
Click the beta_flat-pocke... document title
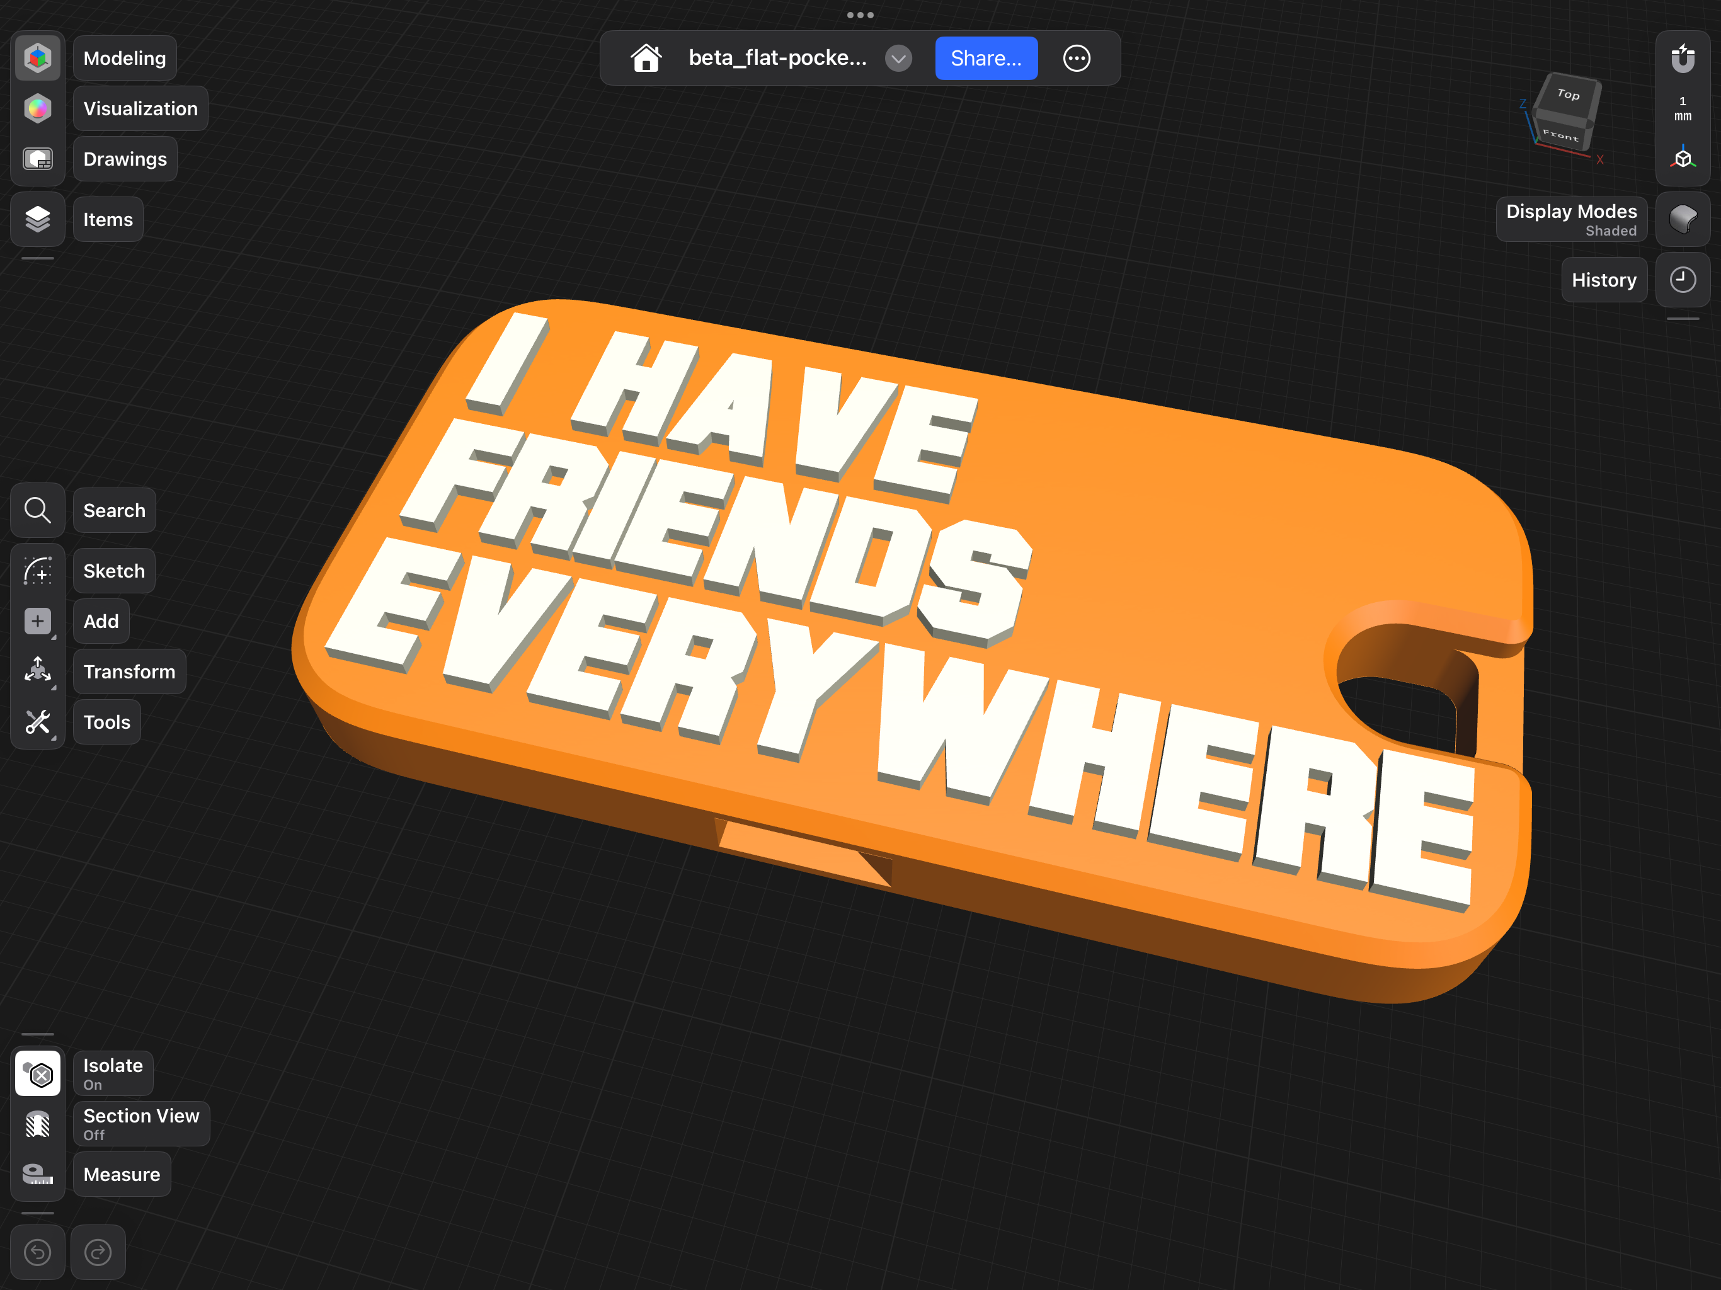tap(777, 59)
